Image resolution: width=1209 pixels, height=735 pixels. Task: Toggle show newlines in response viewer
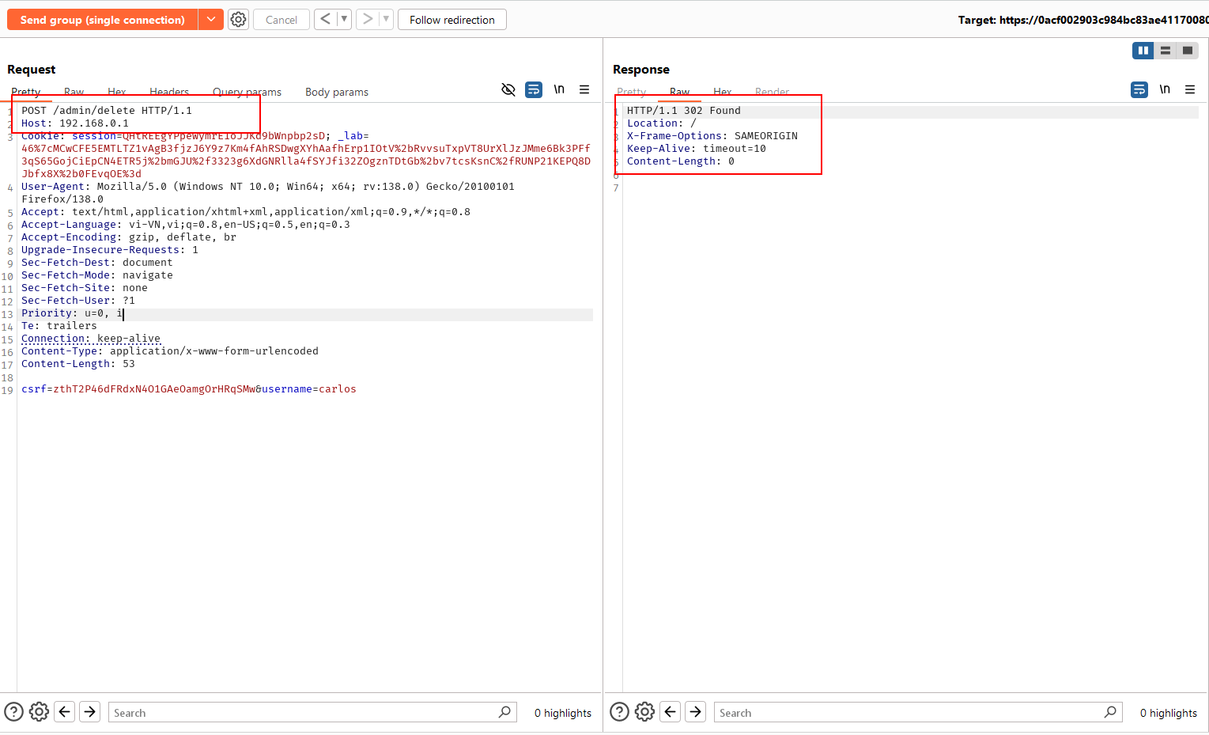(1165, 89)
